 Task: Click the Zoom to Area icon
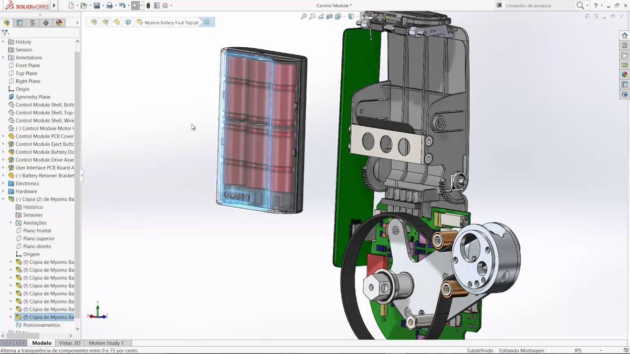tap(312, 17)
